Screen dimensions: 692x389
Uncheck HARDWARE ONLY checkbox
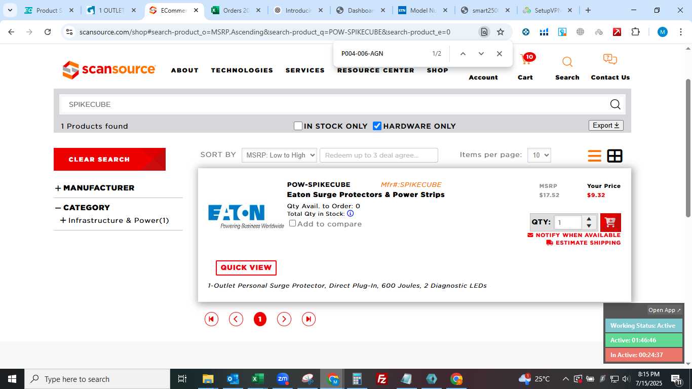coord(377,126)
